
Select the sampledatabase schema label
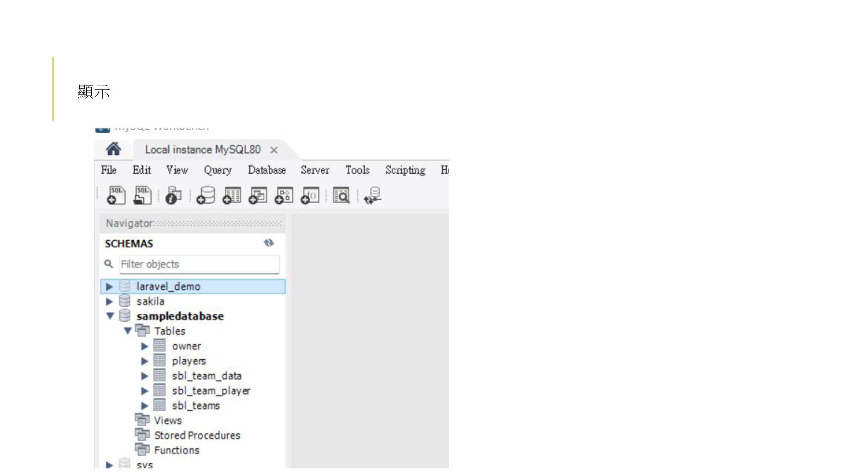tap(180, 316)
